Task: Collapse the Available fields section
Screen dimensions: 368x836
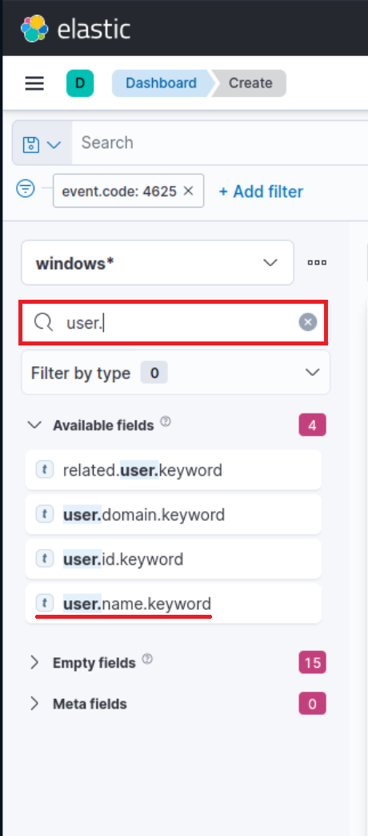Action: point(34,425)
